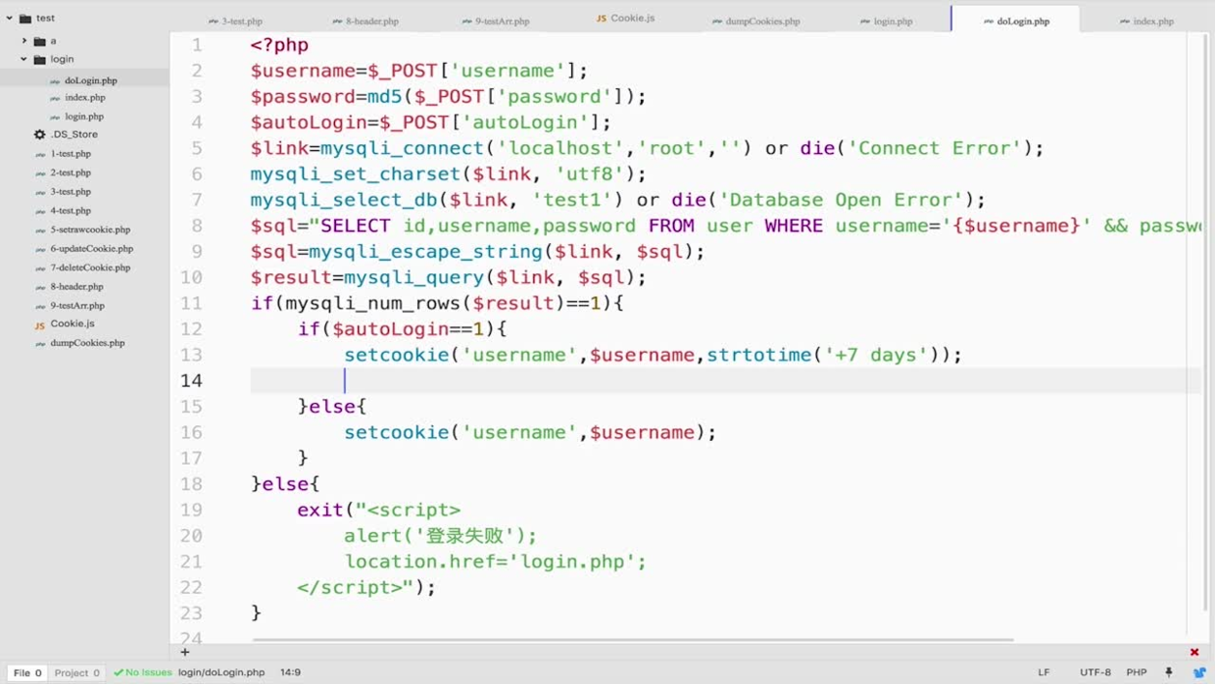Click line number 1 in the gutter
Screen dimensions: 1215x684
tap(197, 45)
